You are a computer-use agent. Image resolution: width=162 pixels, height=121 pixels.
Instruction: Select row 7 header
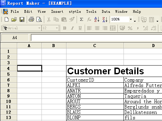click(9, 85)
